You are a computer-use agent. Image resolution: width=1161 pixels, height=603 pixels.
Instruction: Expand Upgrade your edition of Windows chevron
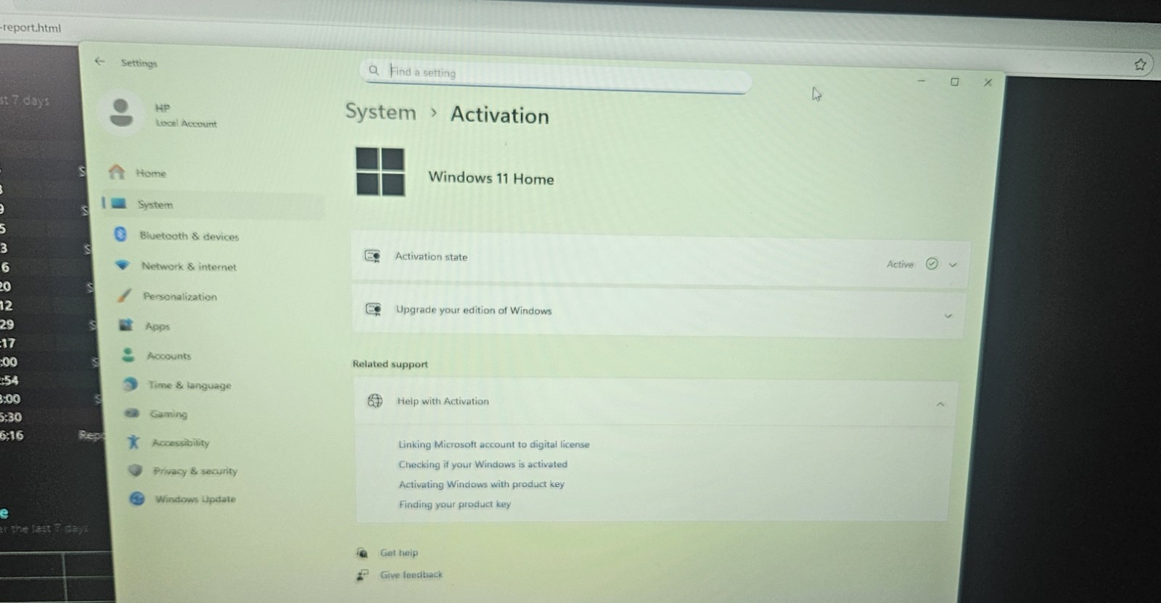point(948,316)
